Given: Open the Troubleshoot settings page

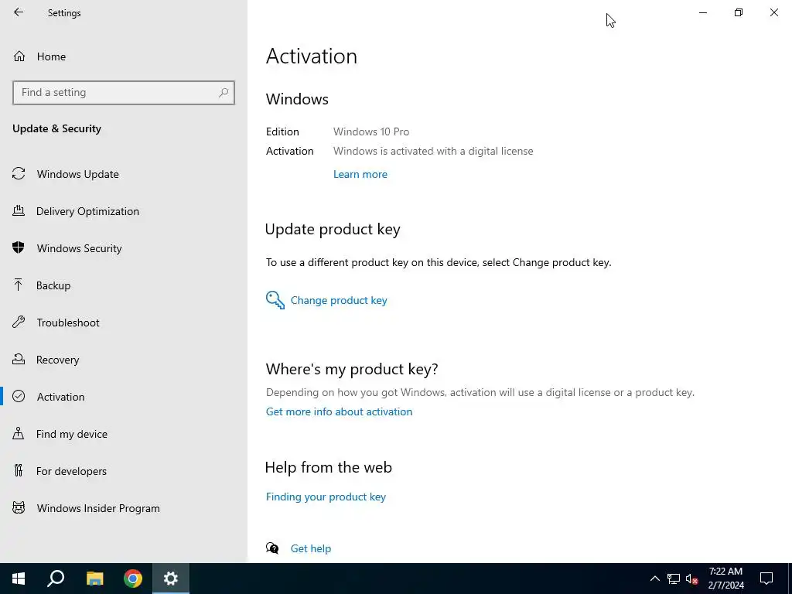Looking at the screenshot, I should 68,323.
